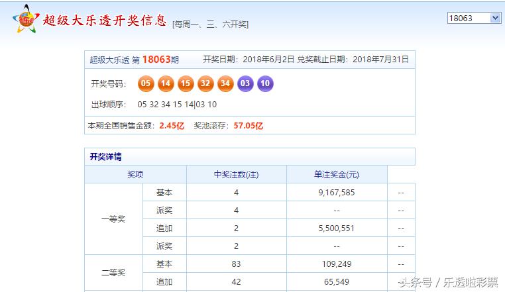The height and width of the screenshot is (292, 505).
Task: Open the 18063 issue number dropdown
Action: click(474, 18)
